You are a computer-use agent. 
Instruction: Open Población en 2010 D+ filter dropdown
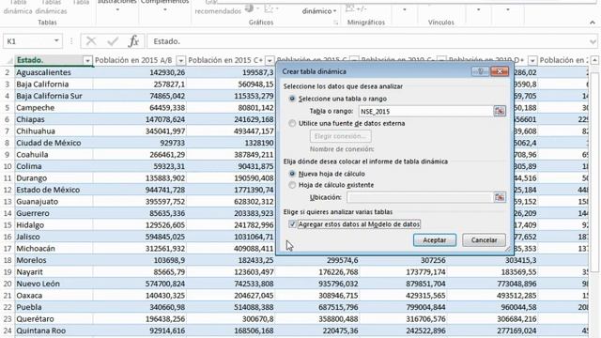[532, 60]
